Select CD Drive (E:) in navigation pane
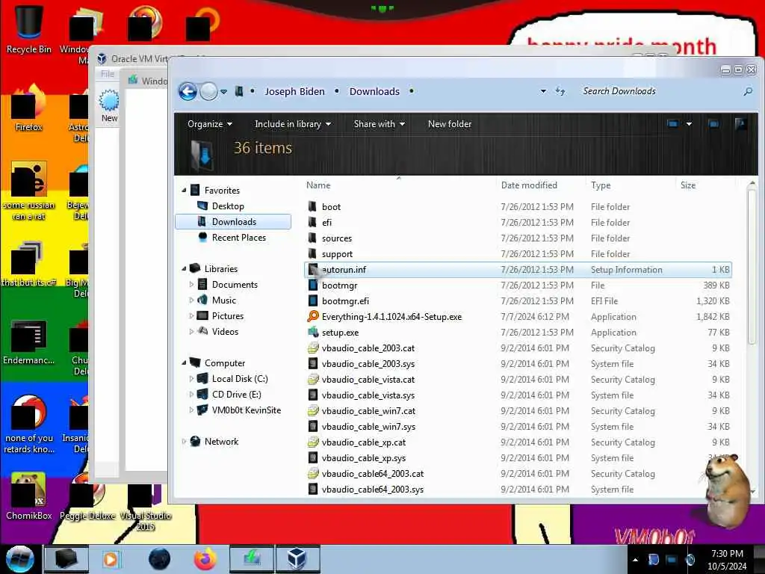The width and height of the screenshot is (765, 574). pyautogui.click(x=236, y=395)
